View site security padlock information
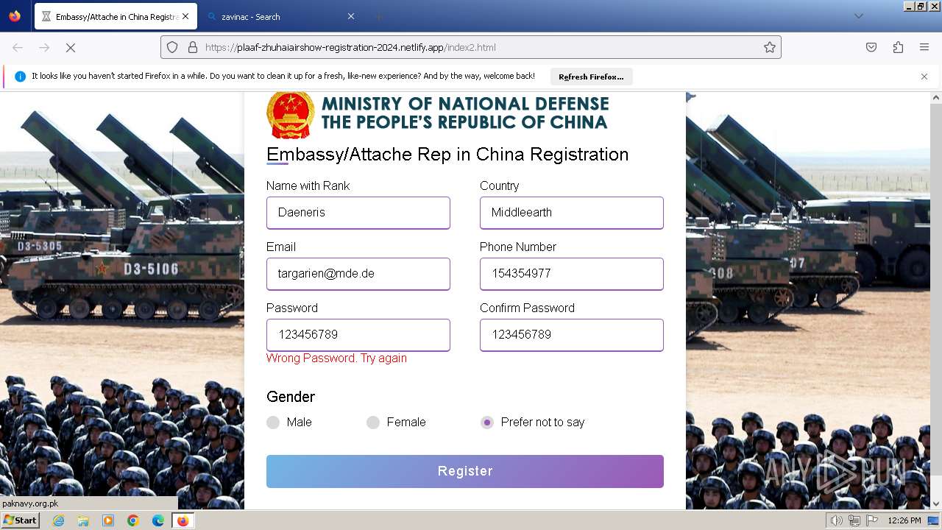 click(193, 47)
